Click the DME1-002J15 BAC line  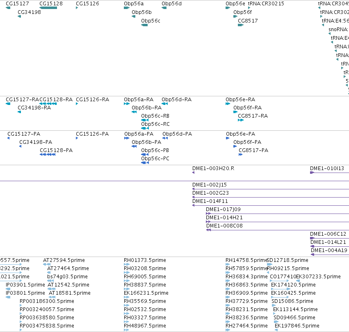pos(271,189)
